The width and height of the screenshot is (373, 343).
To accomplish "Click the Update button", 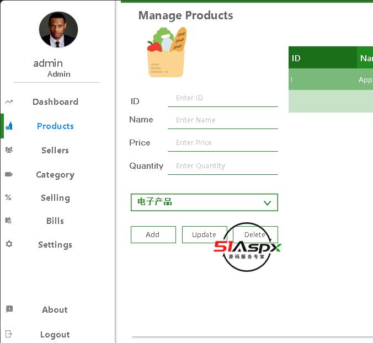I will click(x=205, y=234).
